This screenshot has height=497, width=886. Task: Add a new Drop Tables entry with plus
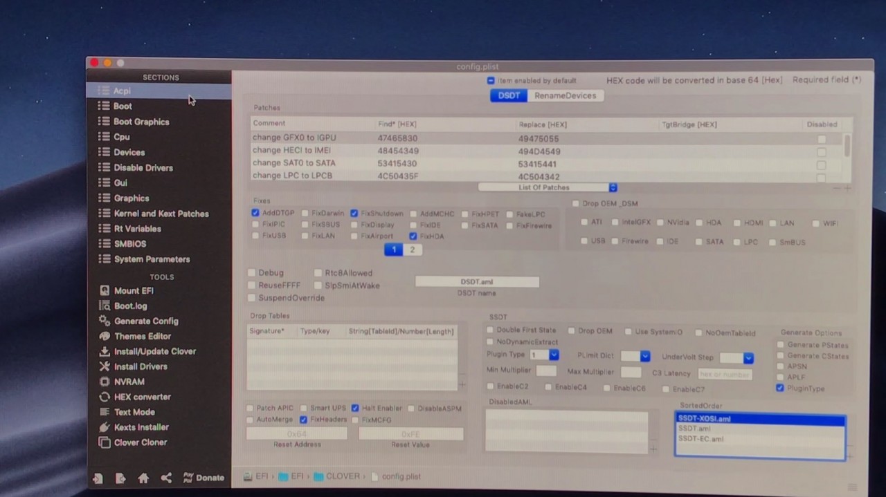coord(462,384)
